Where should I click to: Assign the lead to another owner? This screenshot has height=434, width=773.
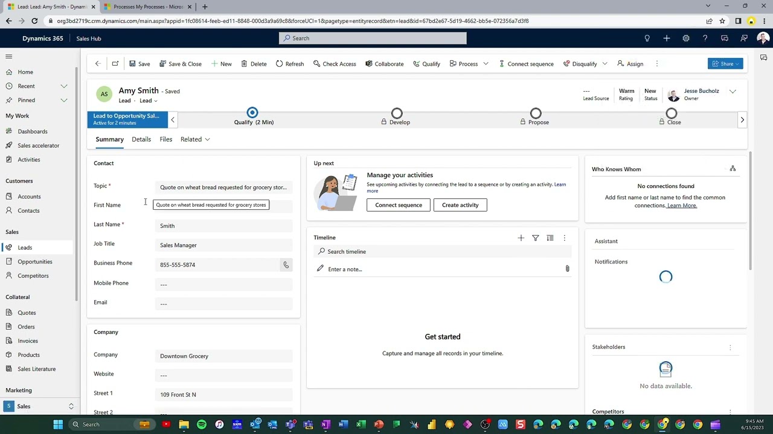point(630,64)
